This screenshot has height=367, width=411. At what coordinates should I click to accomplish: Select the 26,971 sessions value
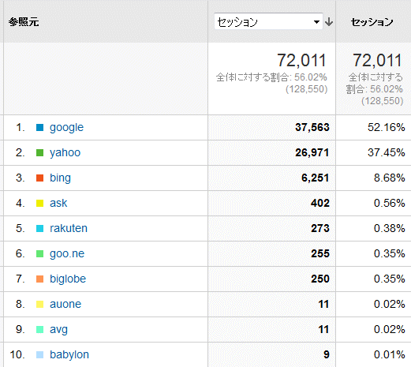(312, 153)
